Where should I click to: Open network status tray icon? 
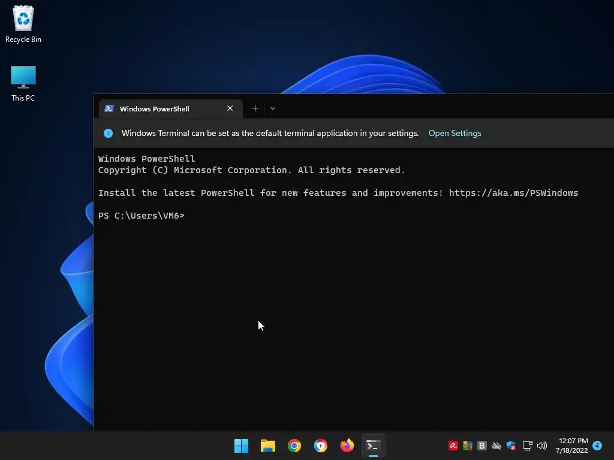click(528, 446)
